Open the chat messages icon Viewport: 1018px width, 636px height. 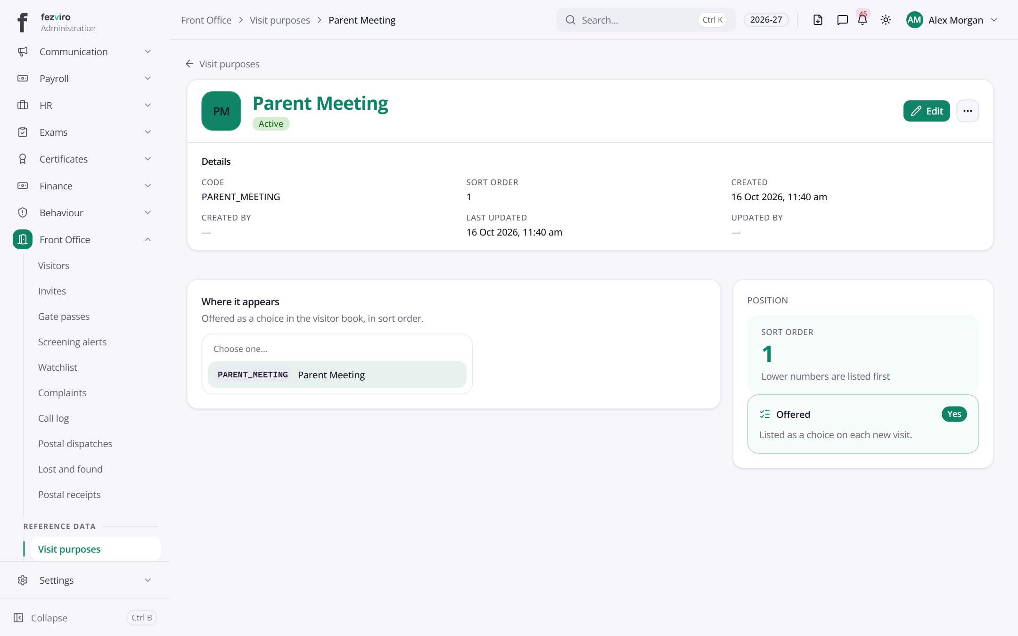(x=843, y=20)
